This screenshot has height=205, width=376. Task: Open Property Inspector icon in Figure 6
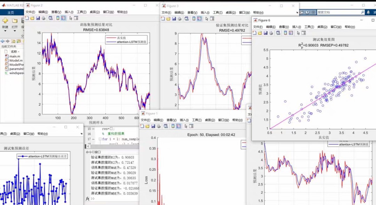pos(304,33)
